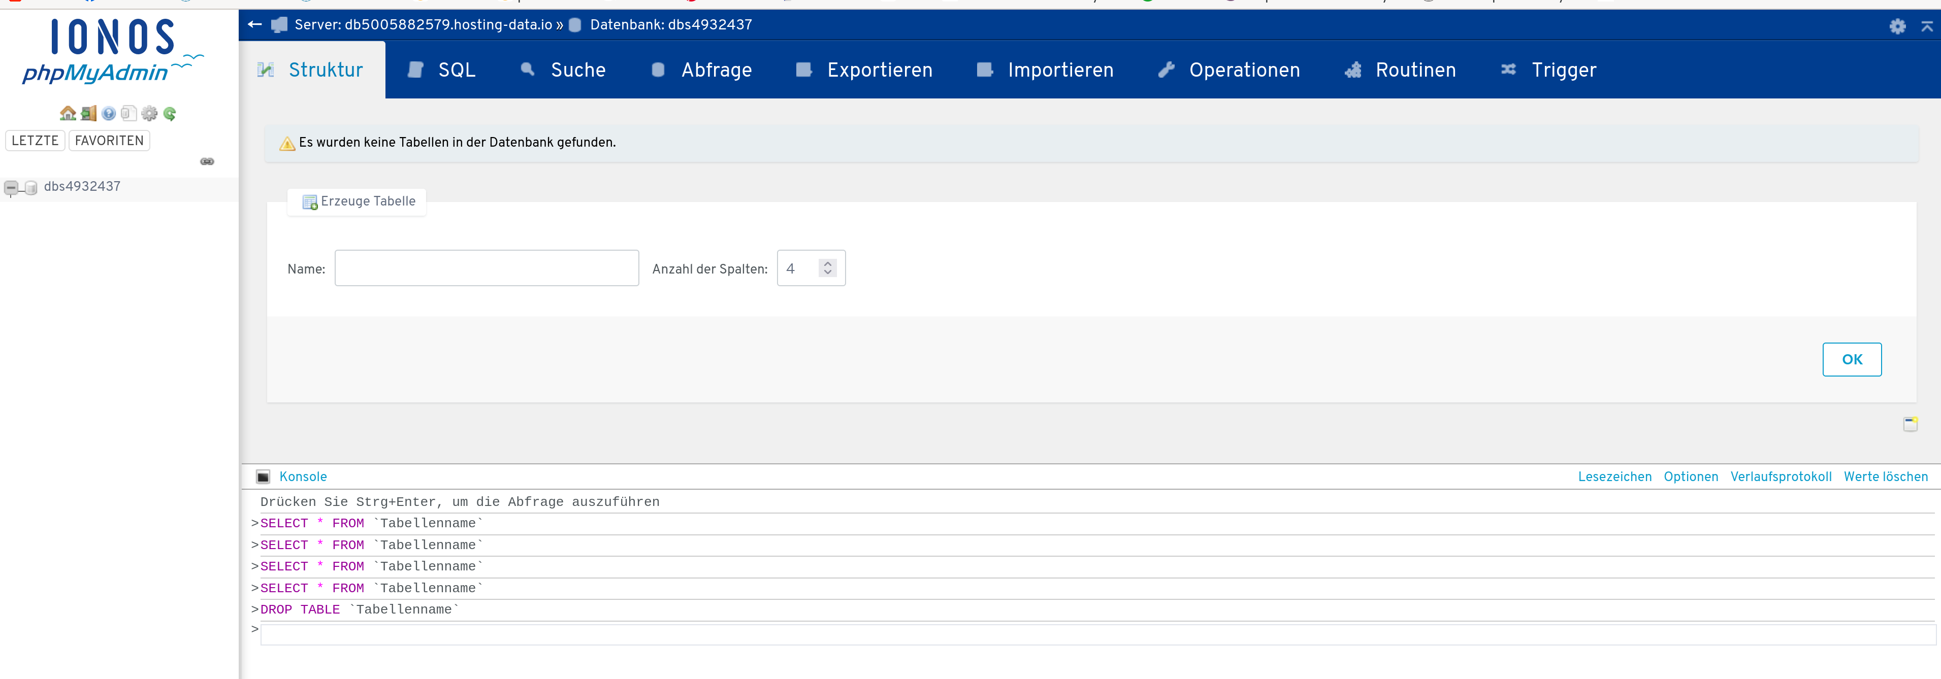Open the SQL tab
The image size is (1941, 679).
[x=442, y=70]
